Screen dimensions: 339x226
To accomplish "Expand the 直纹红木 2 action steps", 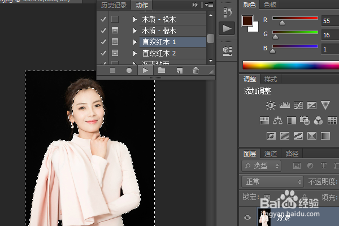I will tap(135, 53).
